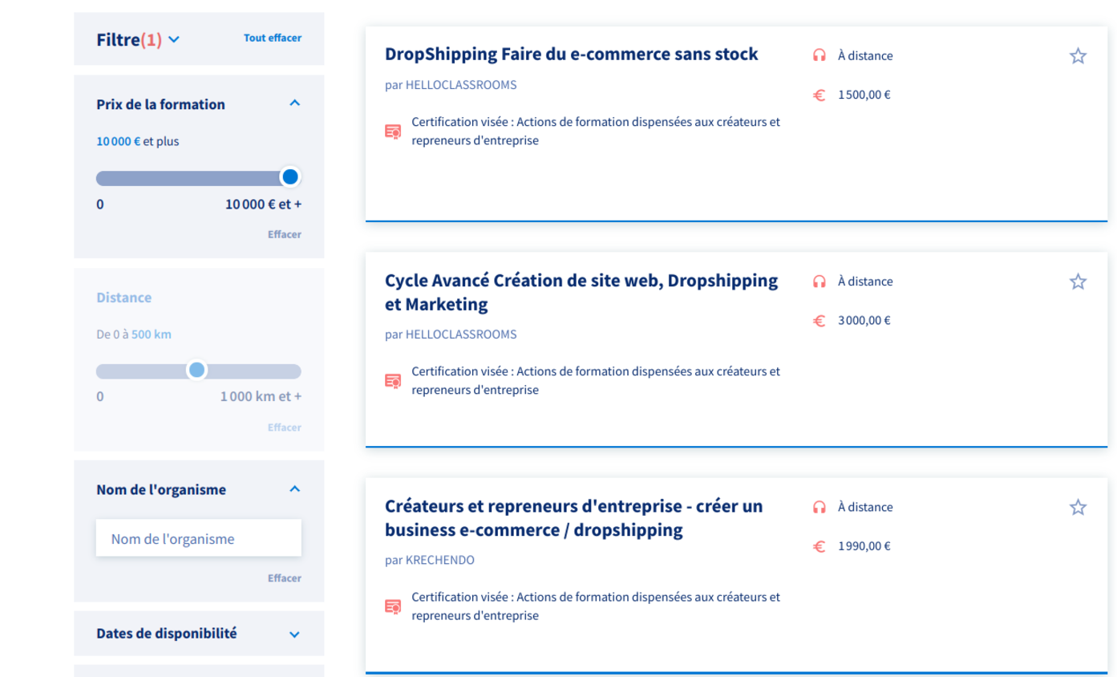Clear the organisme name filter with Effacer
This screenshot has width=1117, height=677.
pos(284,578)
